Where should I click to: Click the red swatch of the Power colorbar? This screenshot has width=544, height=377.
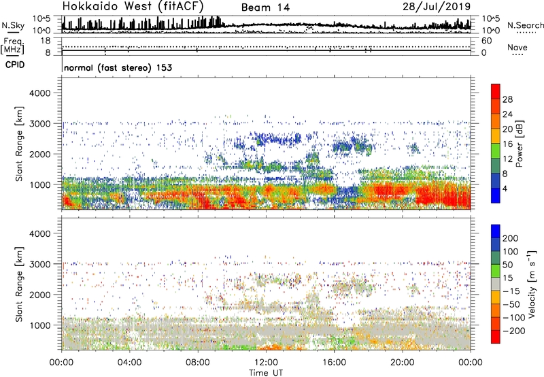point(496,91)
